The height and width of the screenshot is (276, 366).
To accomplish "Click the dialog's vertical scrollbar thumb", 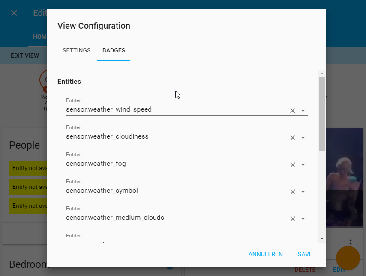I will click(322, 114).
